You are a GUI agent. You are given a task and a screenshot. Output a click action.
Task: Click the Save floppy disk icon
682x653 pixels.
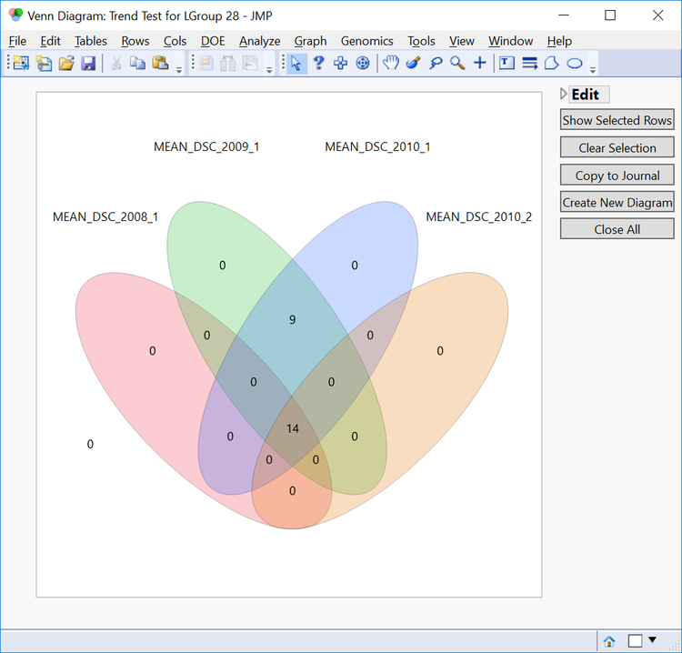coord(88,63)
